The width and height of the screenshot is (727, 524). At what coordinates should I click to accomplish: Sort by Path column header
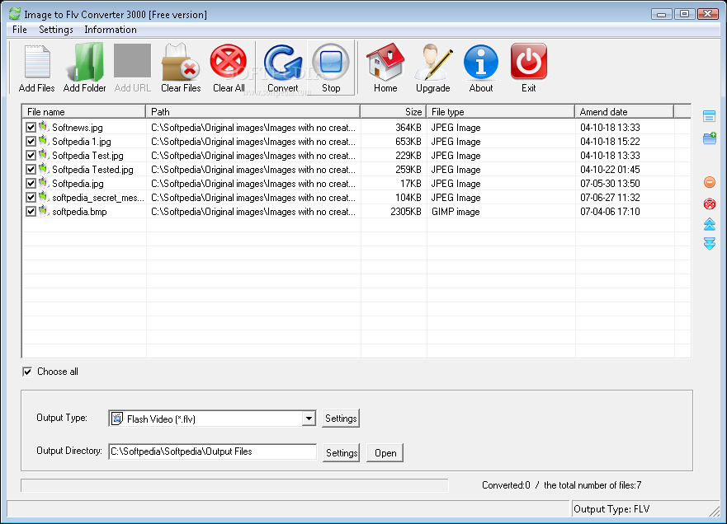(253, 111)
